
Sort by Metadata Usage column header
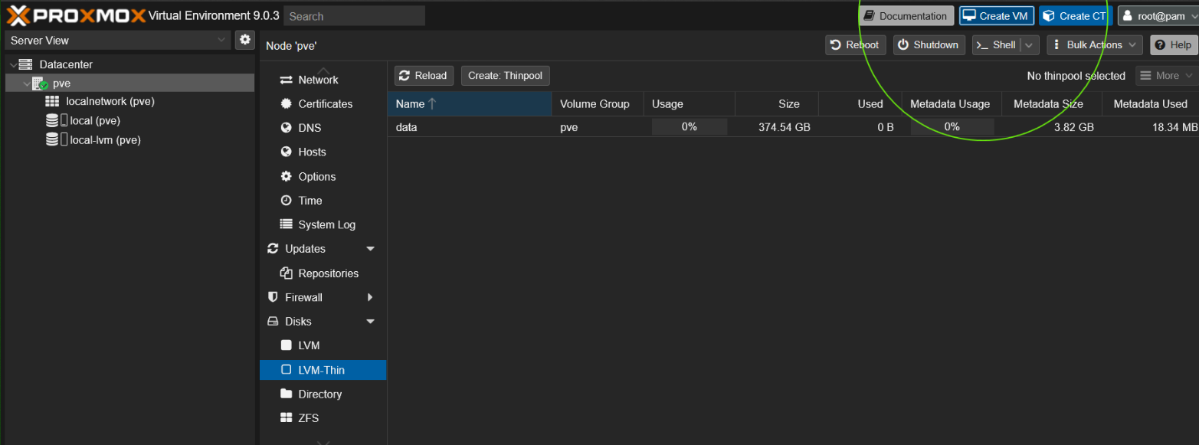click(x=952, y=104)
